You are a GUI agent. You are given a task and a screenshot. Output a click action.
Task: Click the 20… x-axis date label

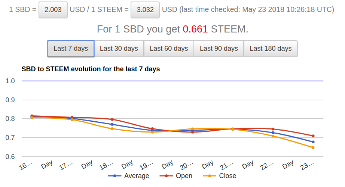pyautogui.click(x=187, y=166)
